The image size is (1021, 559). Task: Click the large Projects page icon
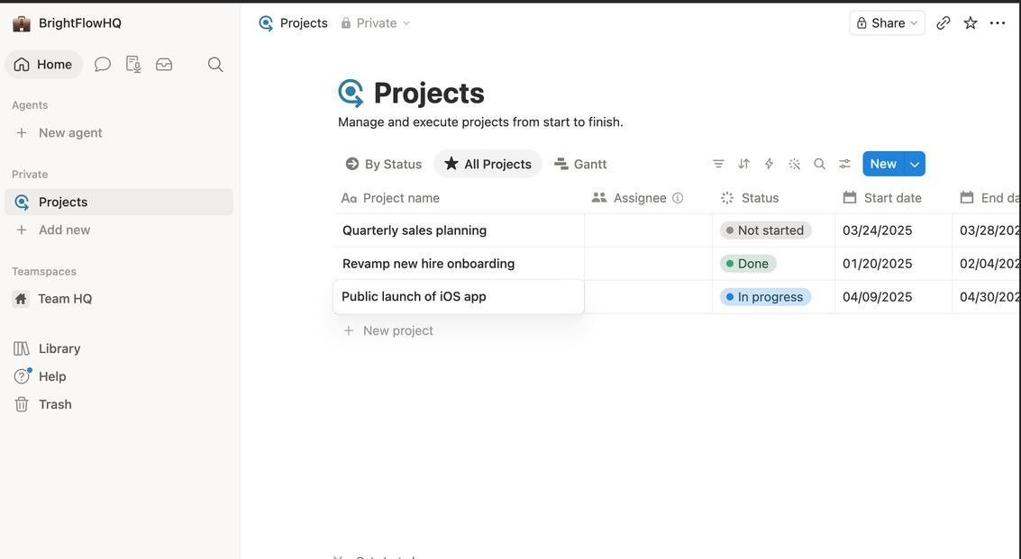pos(351,93)
